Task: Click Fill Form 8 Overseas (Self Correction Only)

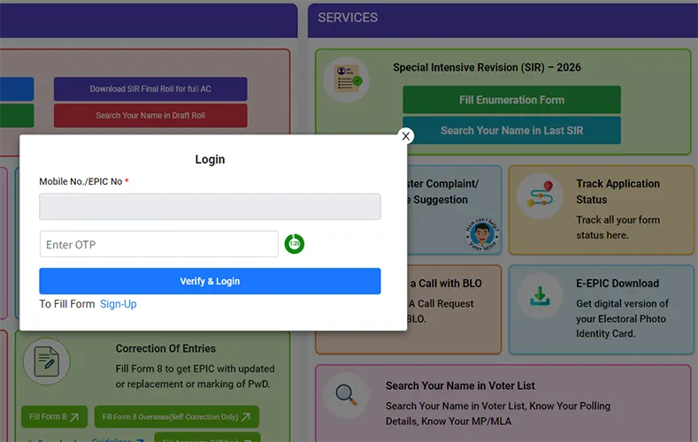Action: pos(177,416)
